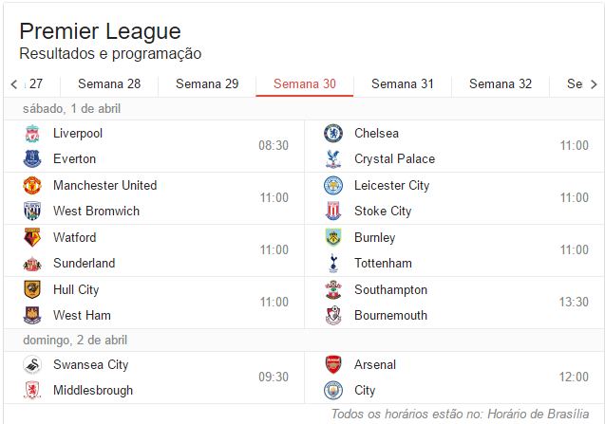
Task: Click the Tottenham crest icon
Action: click(332, 264)
